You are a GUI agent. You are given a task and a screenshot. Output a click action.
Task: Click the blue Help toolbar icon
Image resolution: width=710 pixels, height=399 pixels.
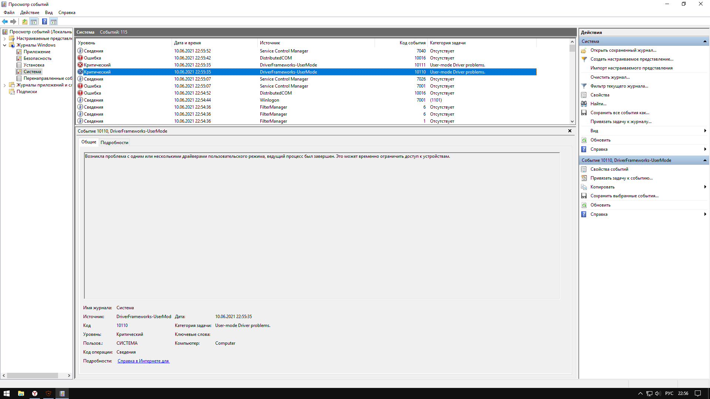(x=44, y=21)
